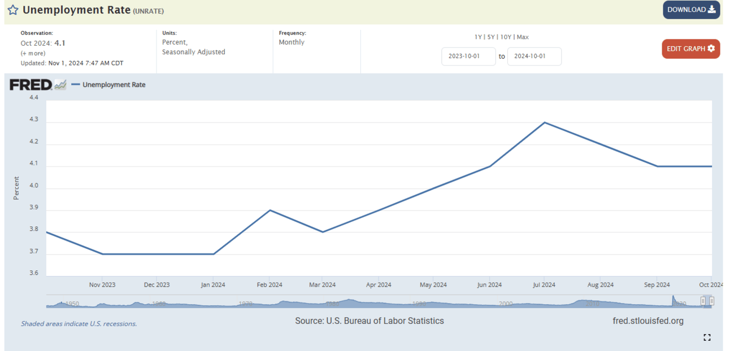Select the 10Y date range
Screen dimensions: 730x351
point(506,37)
